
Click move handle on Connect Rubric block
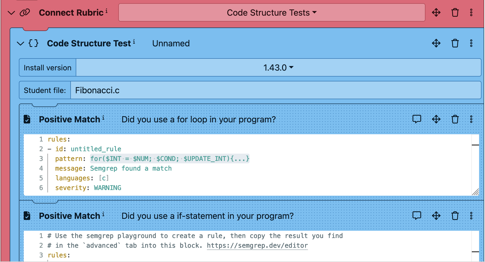pyautogui.click(x=436, y=13)
